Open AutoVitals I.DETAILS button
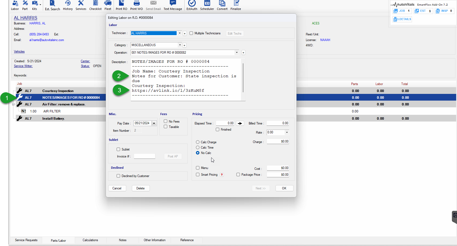The image size is (457, 246). (x=402, y=19)
